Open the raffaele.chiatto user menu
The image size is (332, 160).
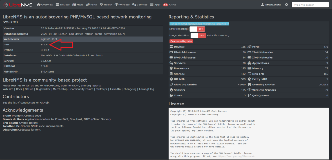tap(271, 5)
